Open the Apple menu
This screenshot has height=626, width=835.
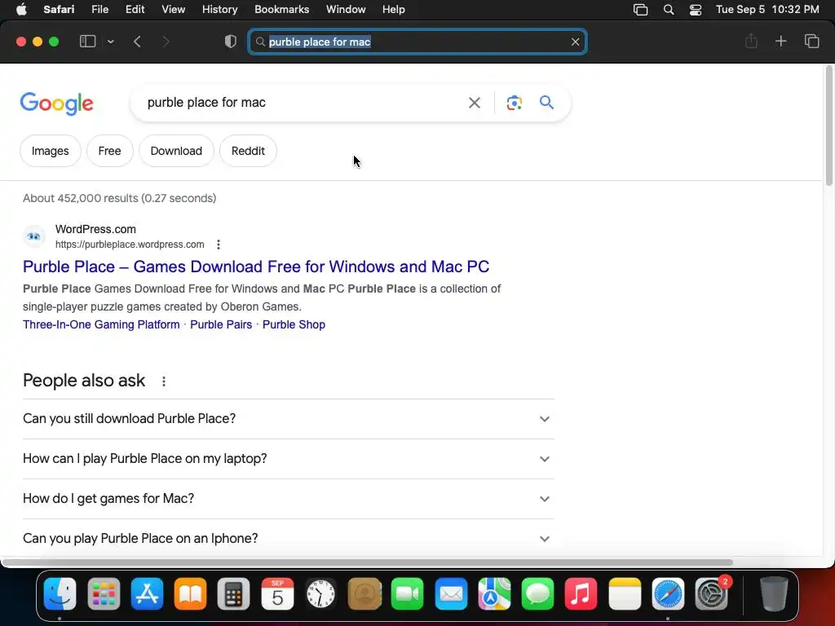pos(21,10)
